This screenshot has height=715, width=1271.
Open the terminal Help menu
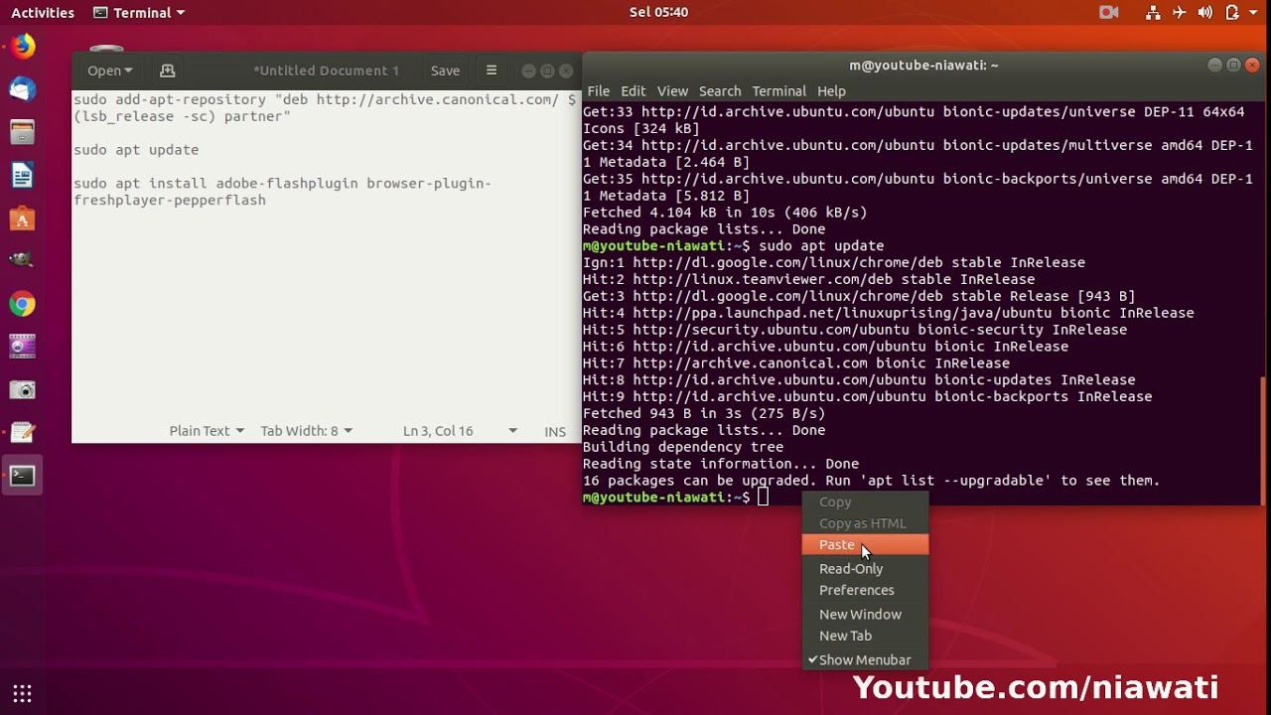831,90
